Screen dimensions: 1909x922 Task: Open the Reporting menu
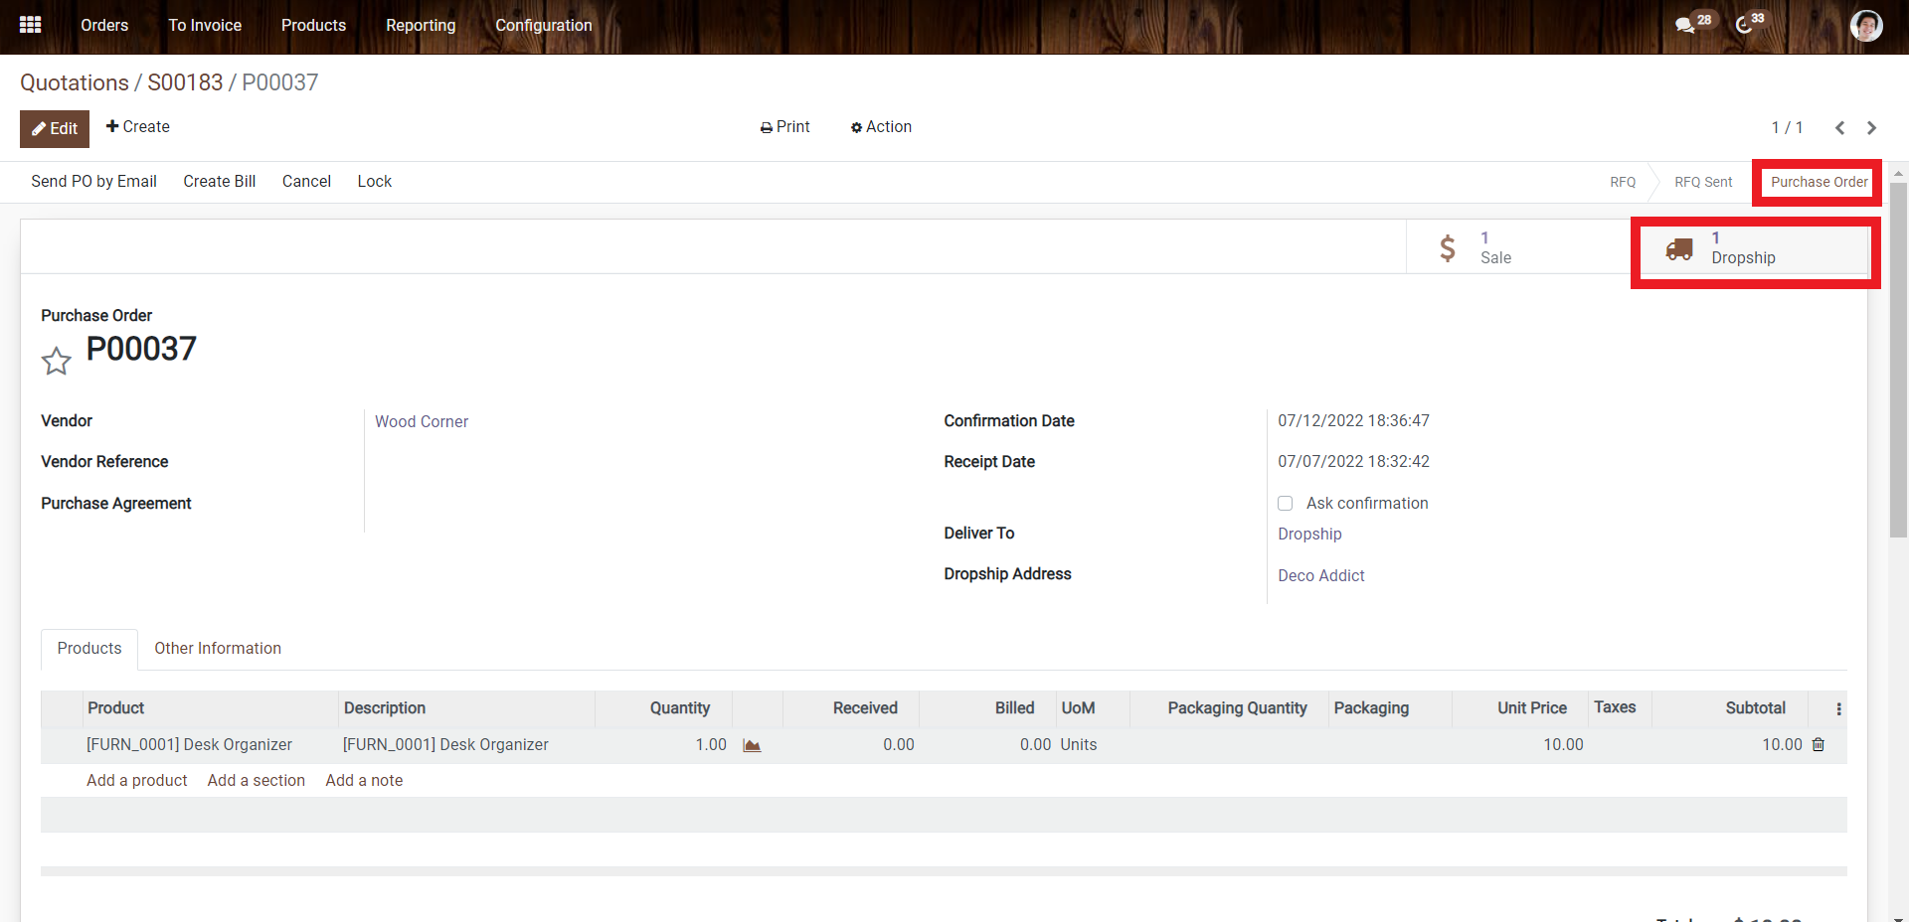(421, 25)
